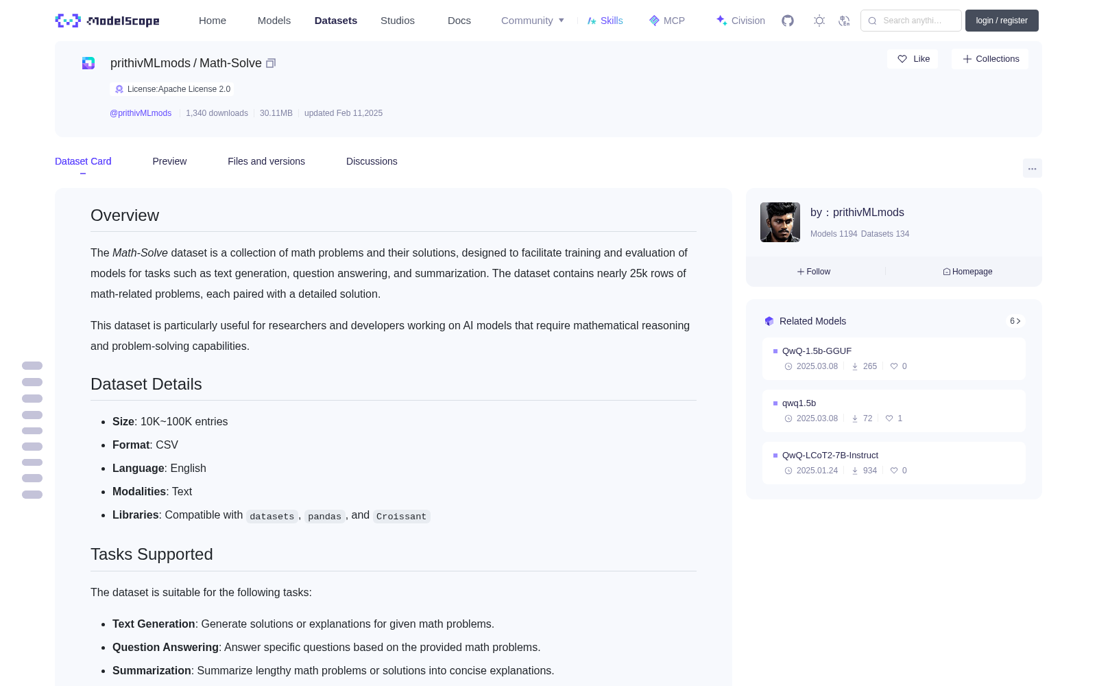Jump using the first outline marker in left sidebar

pos(32,366)
